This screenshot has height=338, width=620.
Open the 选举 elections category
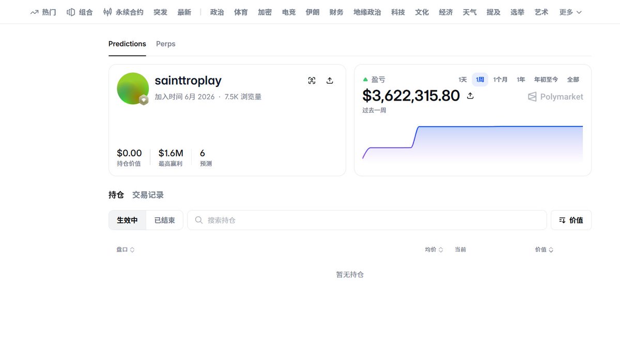[x=517, y=12]
